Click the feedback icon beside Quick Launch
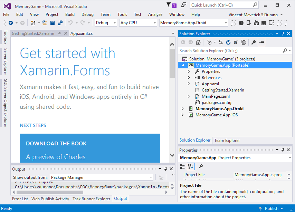The image size is (295, 212). pyautogui.click(x=184, y=5)
